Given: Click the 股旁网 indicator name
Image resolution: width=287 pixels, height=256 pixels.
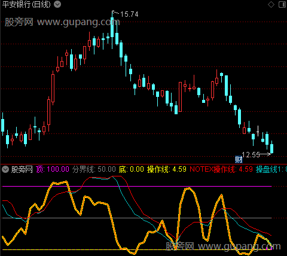Looking at the screenshot, I should coord(22,169).
